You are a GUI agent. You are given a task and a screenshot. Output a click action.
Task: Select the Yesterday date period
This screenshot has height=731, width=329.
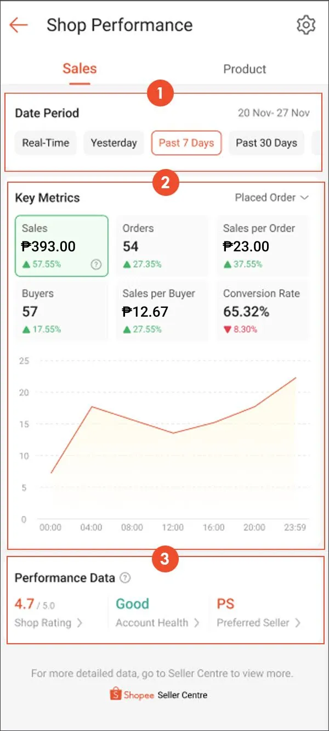114,143
